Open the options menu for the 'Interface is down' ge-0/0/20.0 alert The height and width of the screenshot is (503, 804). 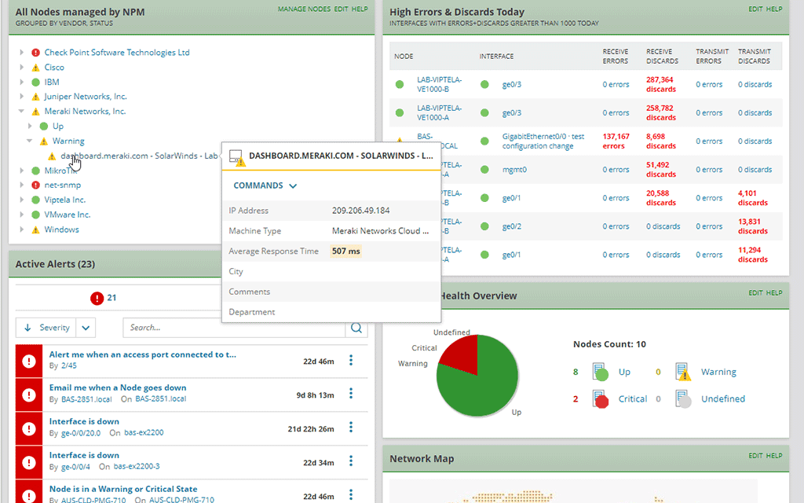[x=351, y=428]
